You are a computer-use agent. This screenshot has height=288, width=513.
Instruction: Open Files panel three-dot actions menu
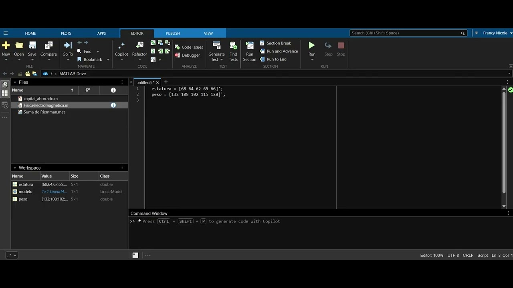coord(122,82)
